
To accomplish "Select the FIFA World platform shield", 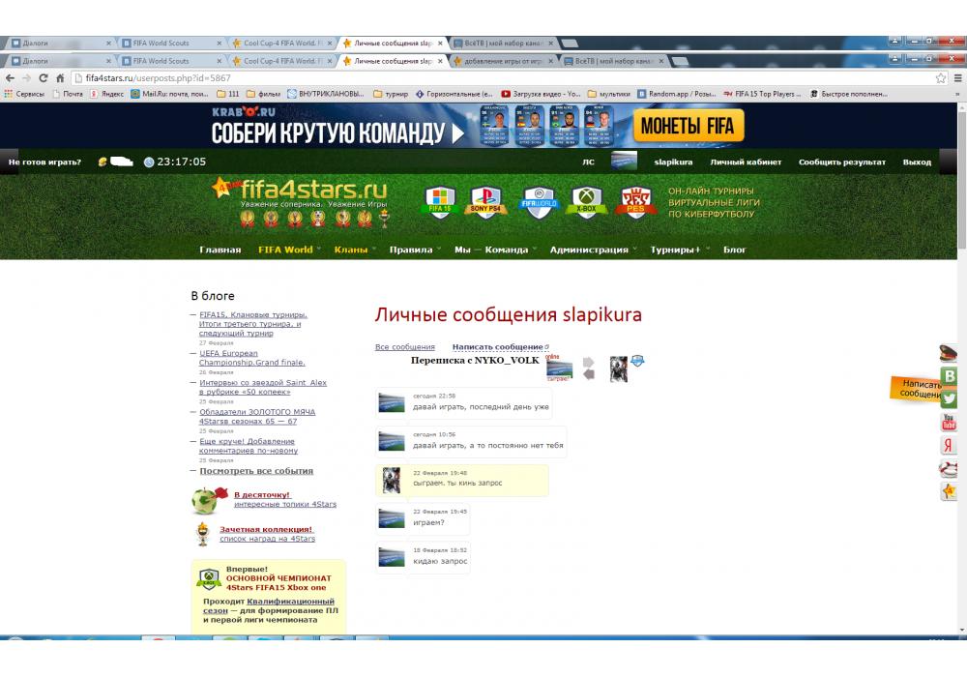I will pyautogui.click(x=539, y=202).
